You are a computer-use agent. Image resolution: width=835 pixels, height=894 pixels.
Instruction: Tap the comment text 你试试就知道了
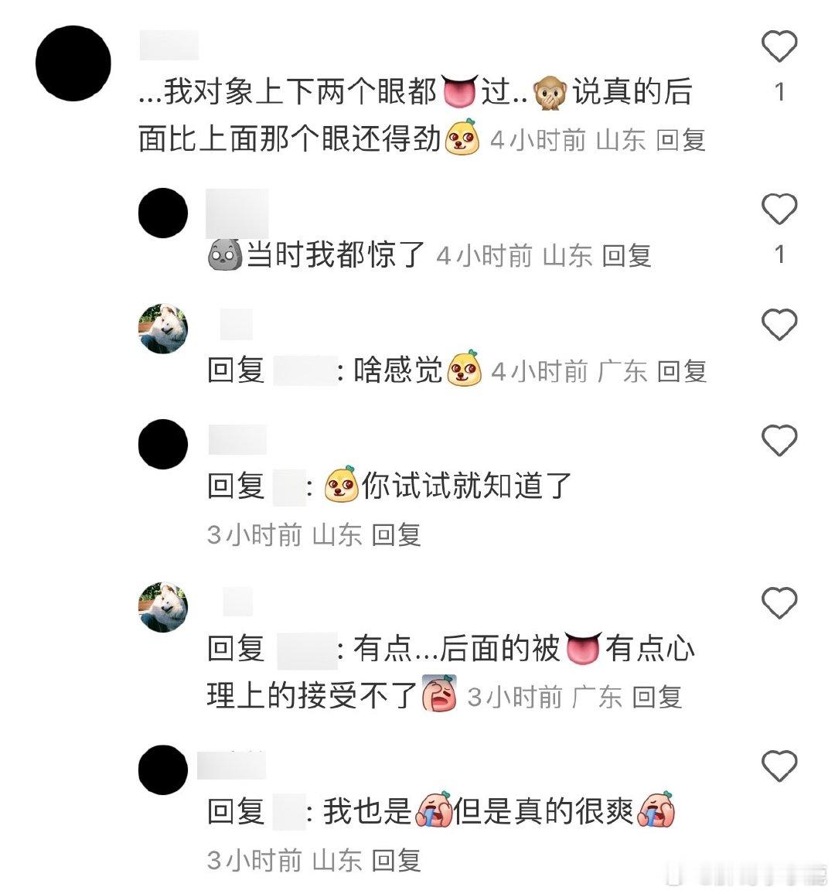466,486
